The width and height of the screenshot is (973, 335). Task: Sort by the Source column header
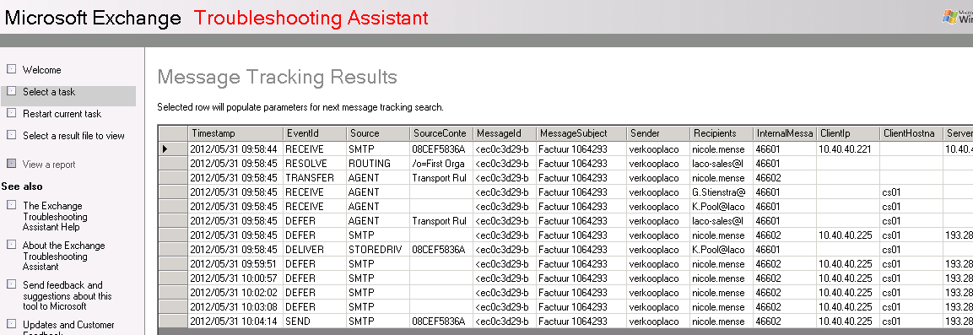377,133
